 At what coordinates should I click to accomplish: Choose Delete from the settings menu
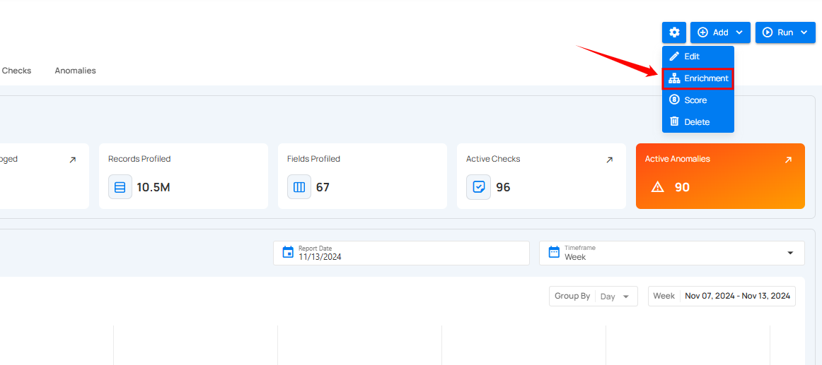click(x=697, y=122)
